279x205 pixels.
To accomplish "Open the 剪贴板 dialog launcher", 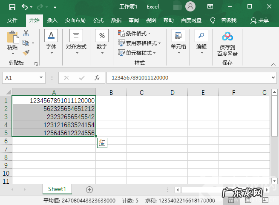I will tap(36, 64).
